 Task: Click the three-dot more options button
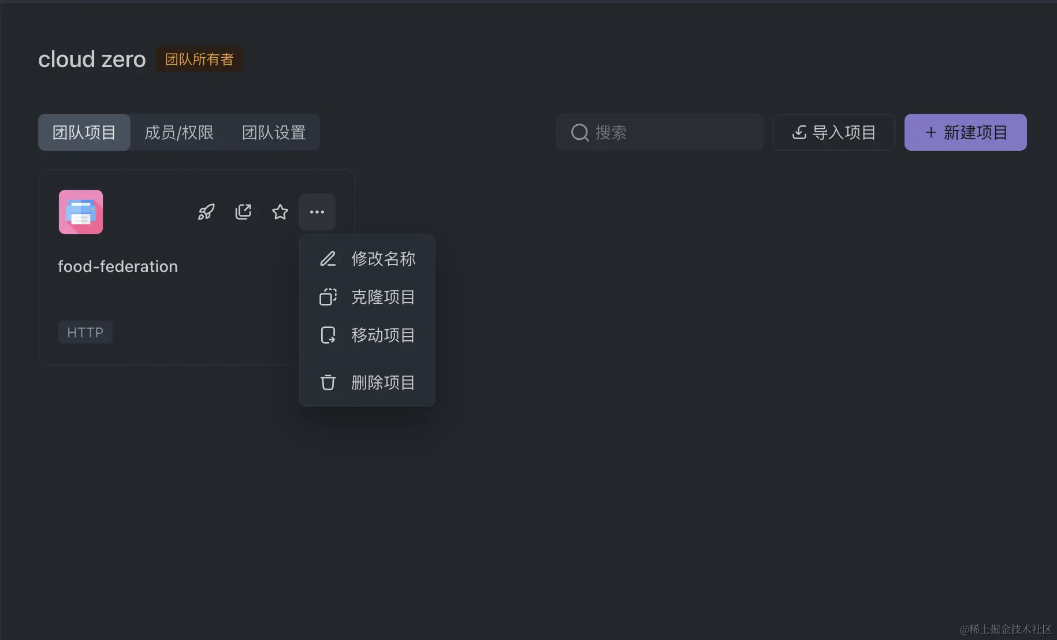point(317,212)
